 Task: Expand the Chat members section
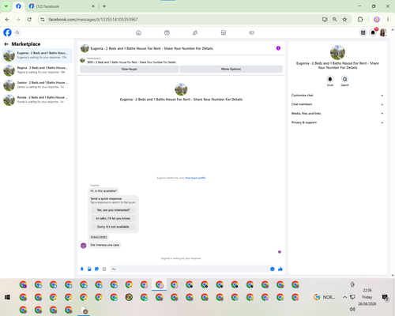coord(337,104)
